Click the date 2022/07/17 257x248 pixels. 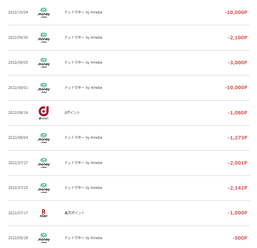pyautogui.click(x=18, y=213)
